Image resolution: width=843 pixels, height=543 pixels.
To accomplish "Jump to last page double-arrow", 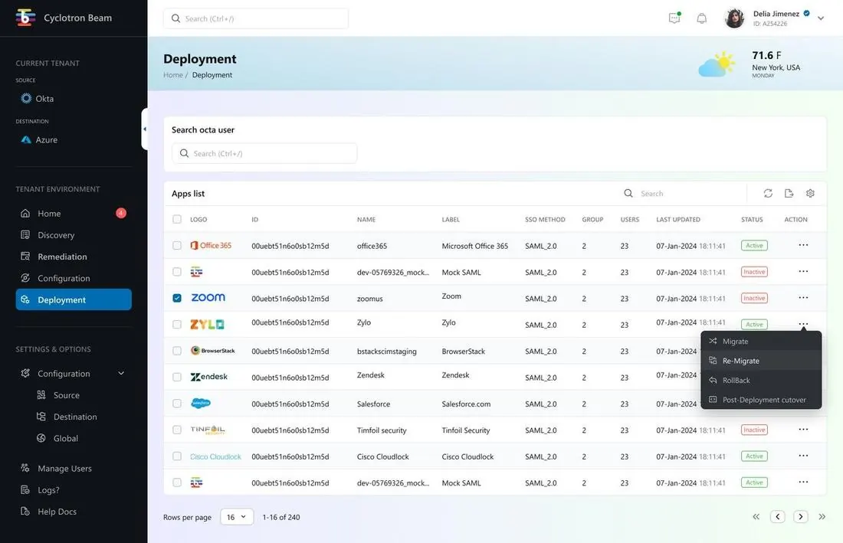I will 822,517.
